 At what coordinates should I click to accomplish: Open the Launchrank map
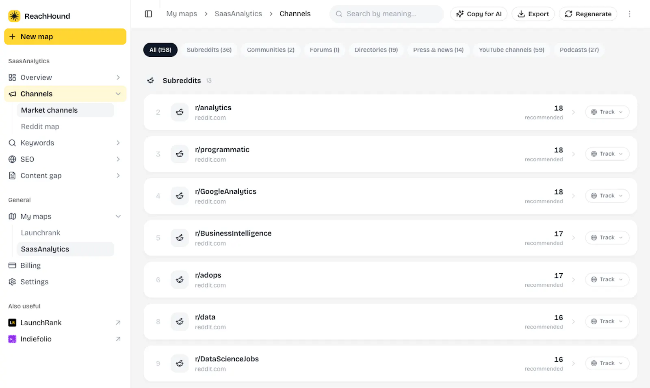pos(65,233)
